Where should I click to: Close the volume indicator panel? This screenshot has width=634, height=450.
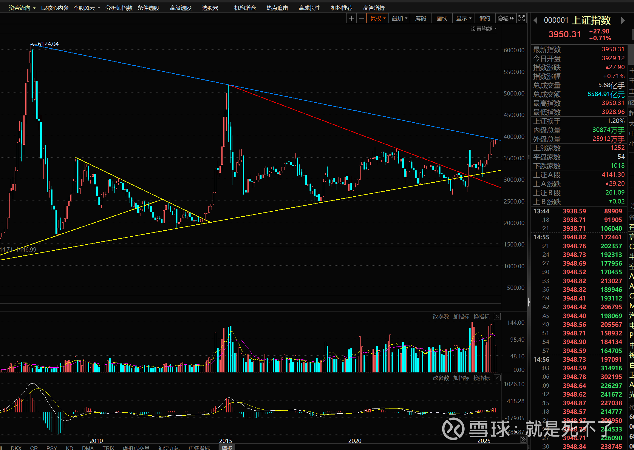click(x=497, y=317)
